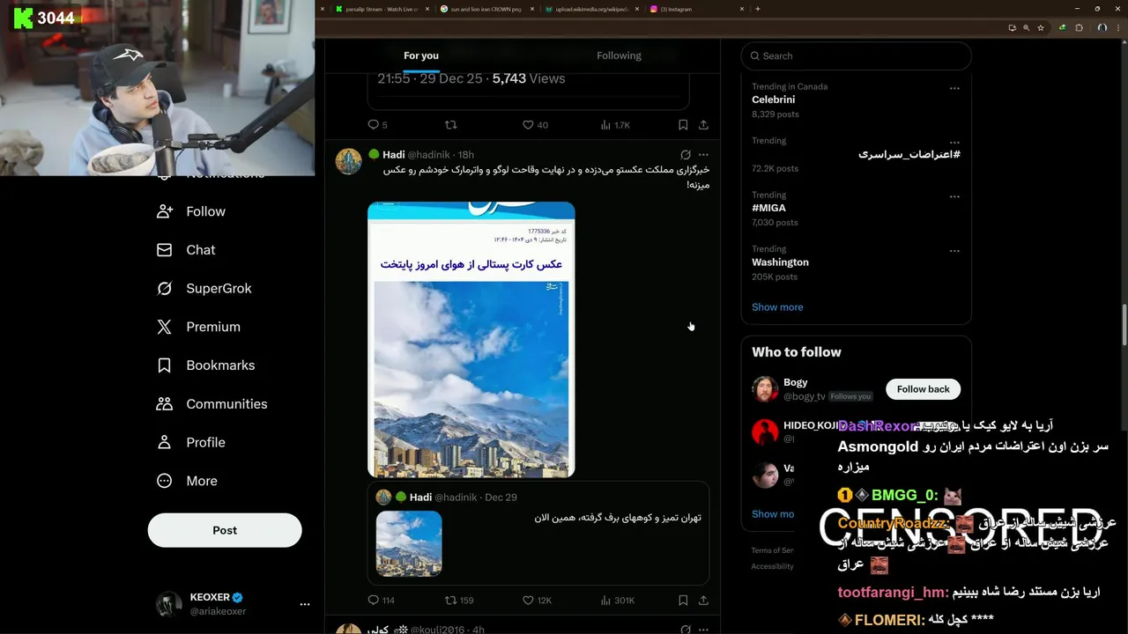Click Who to follow heading
The height and width of the screenshot is (634, 1128).
click(797, 352)
